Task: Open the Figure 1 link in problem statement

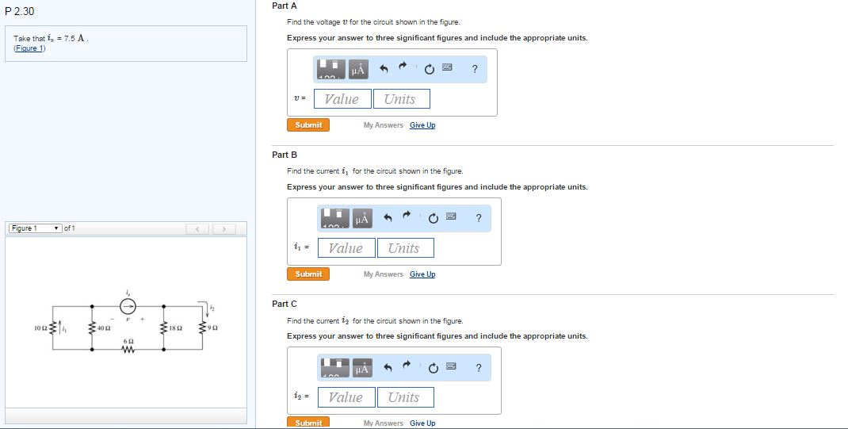Action: 30,48
